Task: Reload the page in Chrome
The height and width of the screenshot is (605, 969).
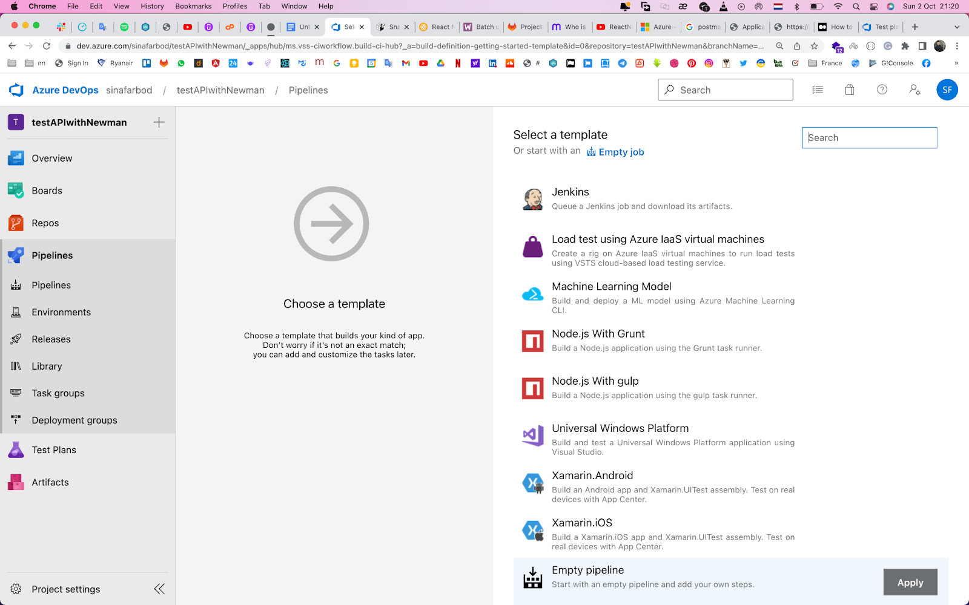Action: [x=47, y=46]
